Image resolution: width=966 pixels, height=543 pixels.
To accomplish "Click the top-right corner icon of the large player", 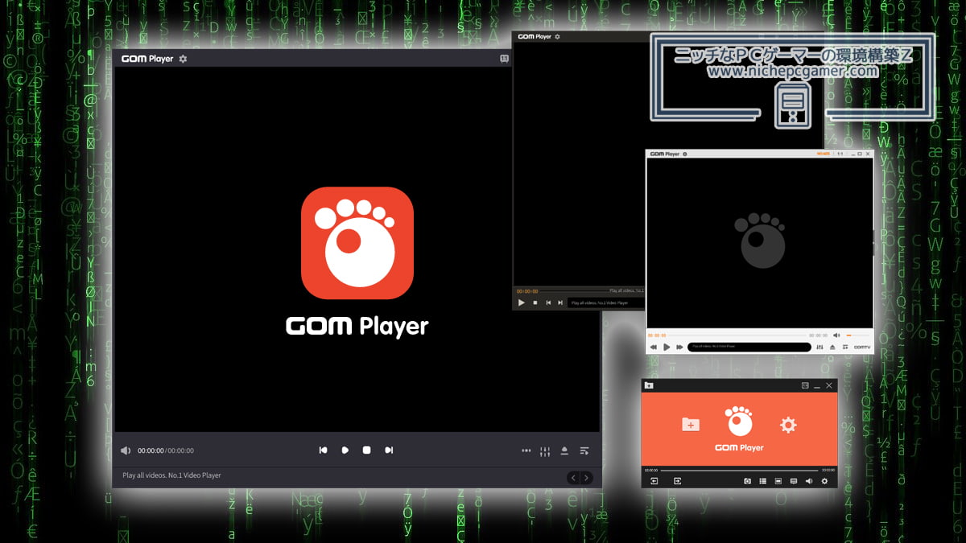I will 504,59.
